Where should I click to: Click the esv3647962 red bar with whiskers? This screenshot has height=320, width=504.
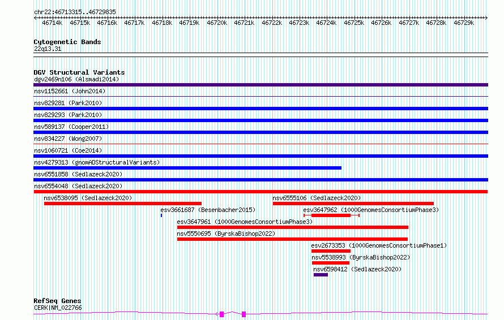pos(331,215)
